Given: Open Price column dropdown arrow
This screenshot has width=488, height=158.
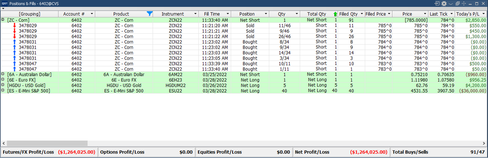Looking at the screenshot, I should coord(425,14).
